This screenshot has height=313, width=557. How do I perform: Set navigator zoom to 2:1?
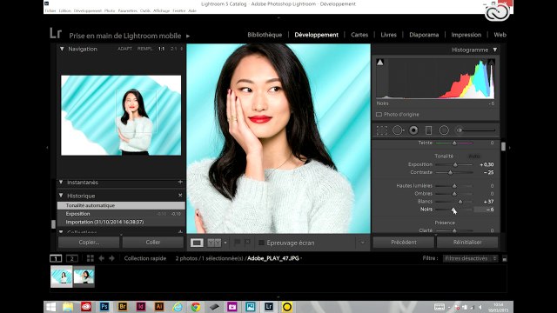tap(173, 49)
